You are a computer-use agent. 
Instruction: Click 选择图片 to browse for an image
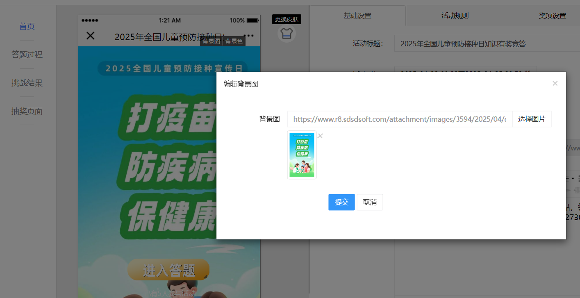click(532, 119)
